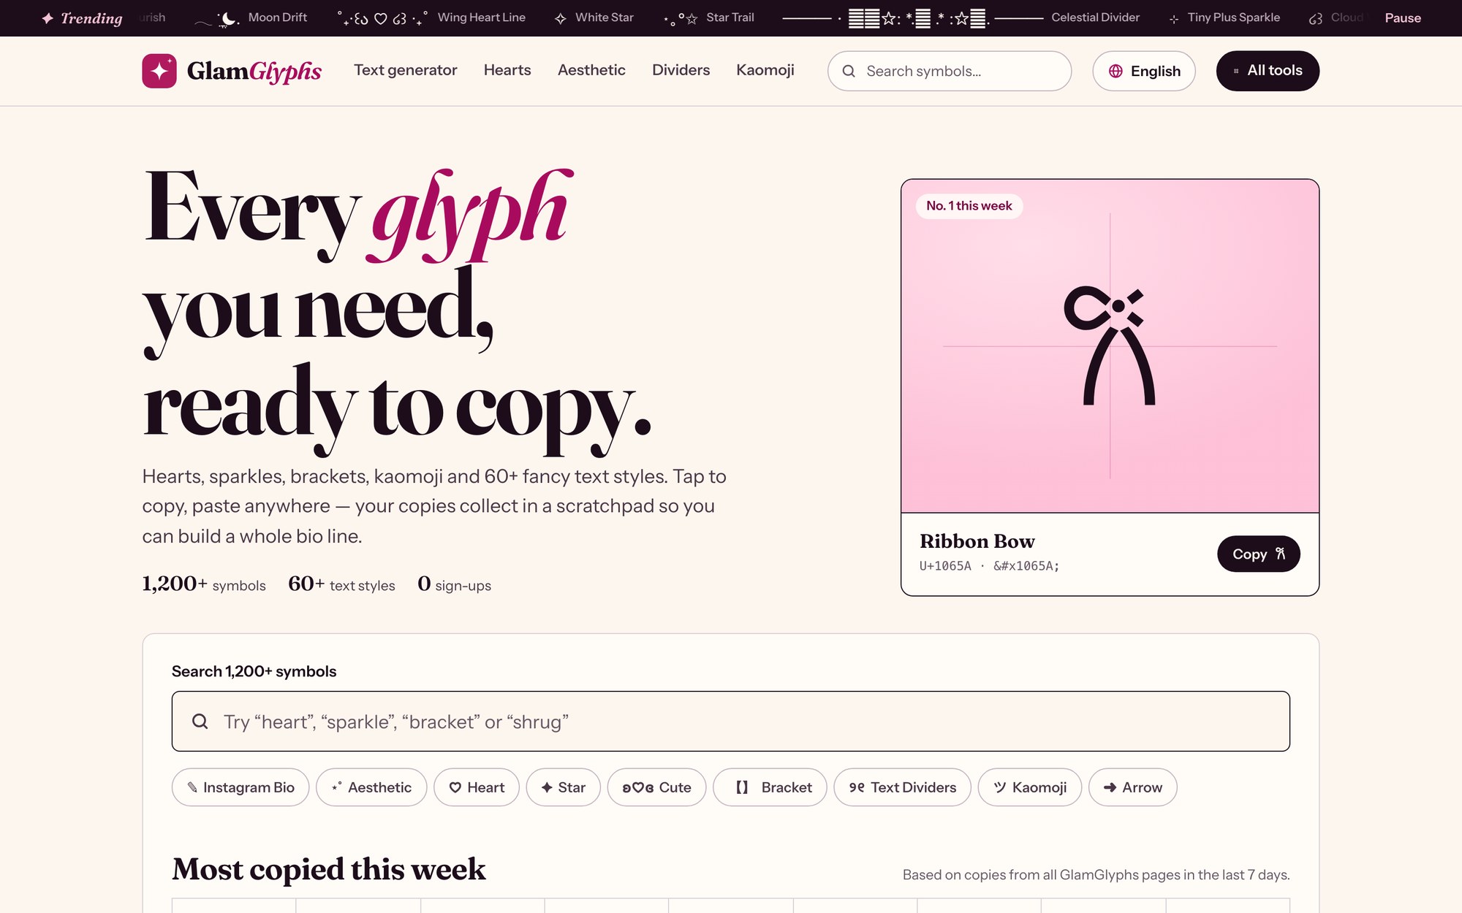Click Star Trail in the trending ticker
Image resolution: width=1462 pixels, height=913 pixels.
(x=709, y=18)
